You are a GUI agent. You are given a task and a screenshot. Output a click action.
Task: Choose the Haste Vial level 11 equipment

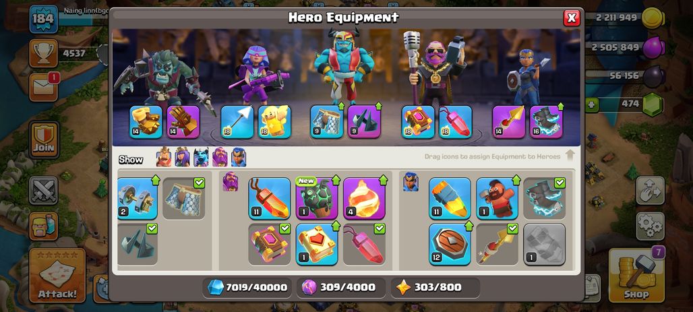(x=269, y=198)
